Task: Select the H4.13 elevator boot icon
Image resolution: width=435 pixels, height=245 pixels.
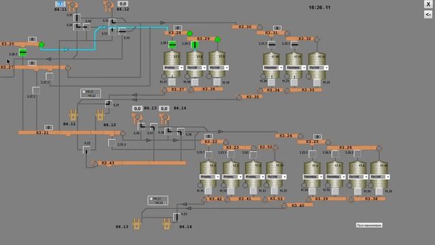Action: pyautogui.click(x=137, y=224)
